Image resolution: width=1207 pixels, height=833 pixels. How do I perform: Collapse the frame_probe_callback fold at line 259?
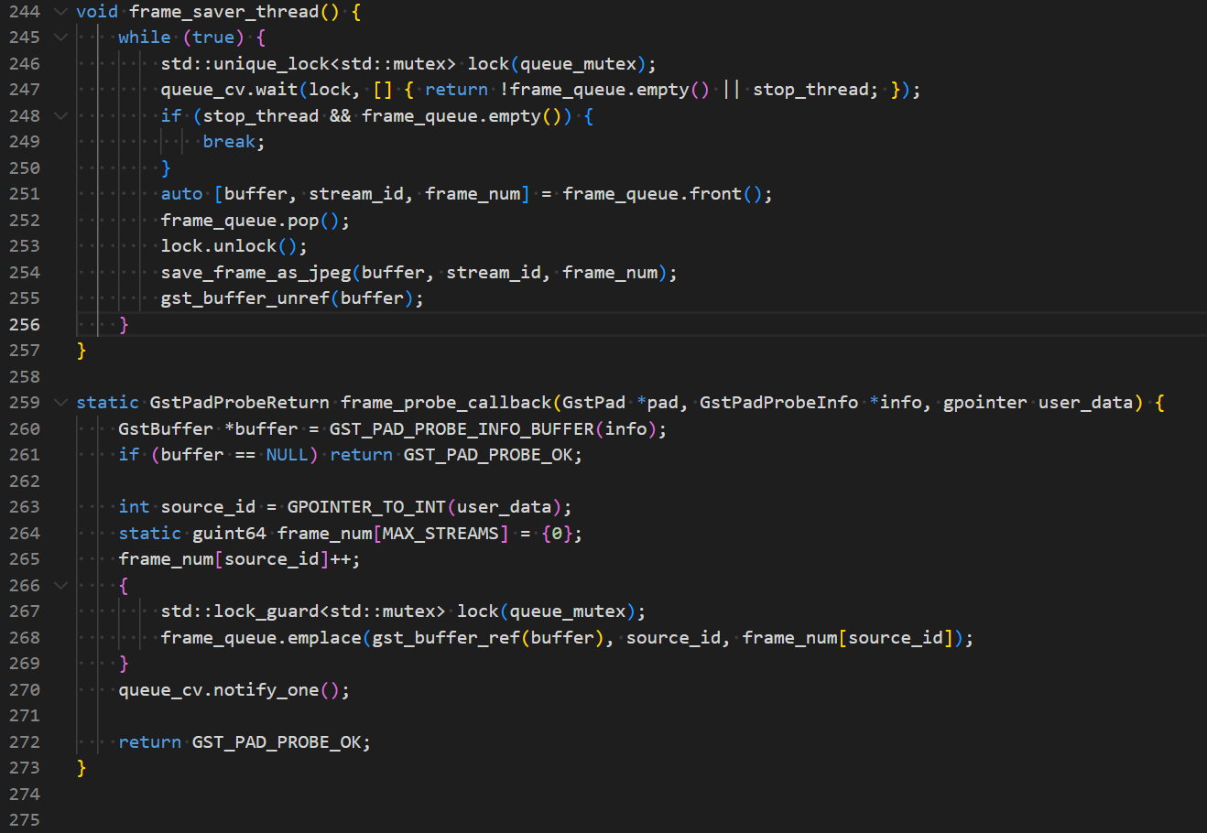pyautogui.click(x=60, y=403)
